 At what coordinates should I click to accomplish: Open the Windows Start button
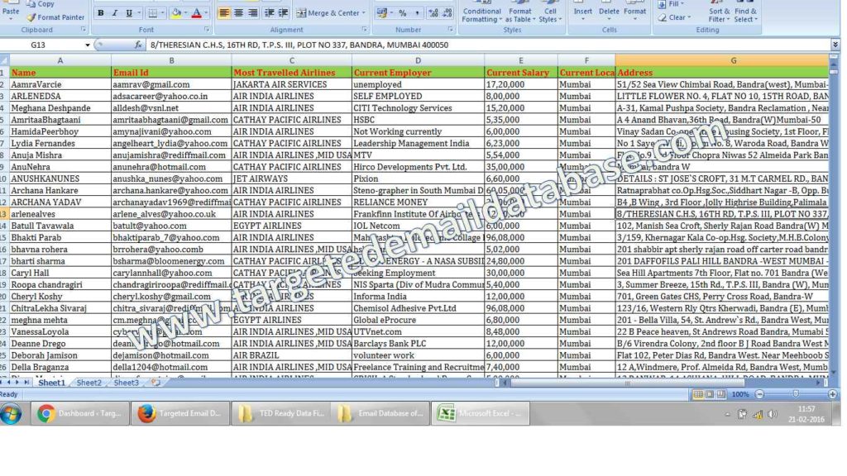click(x=11, y=414)
